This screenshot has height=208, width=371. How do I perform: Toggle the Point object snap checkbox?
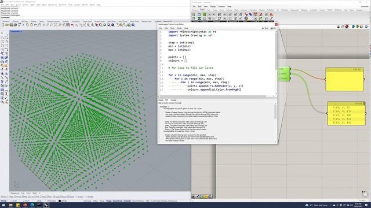point(16,197)
